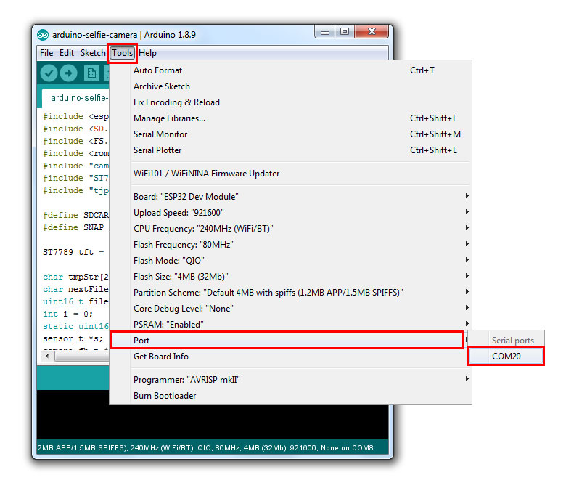Expand Programmer: "AVRISP mkII" submenu
The image size is (566, 488).
coord(290,380)
